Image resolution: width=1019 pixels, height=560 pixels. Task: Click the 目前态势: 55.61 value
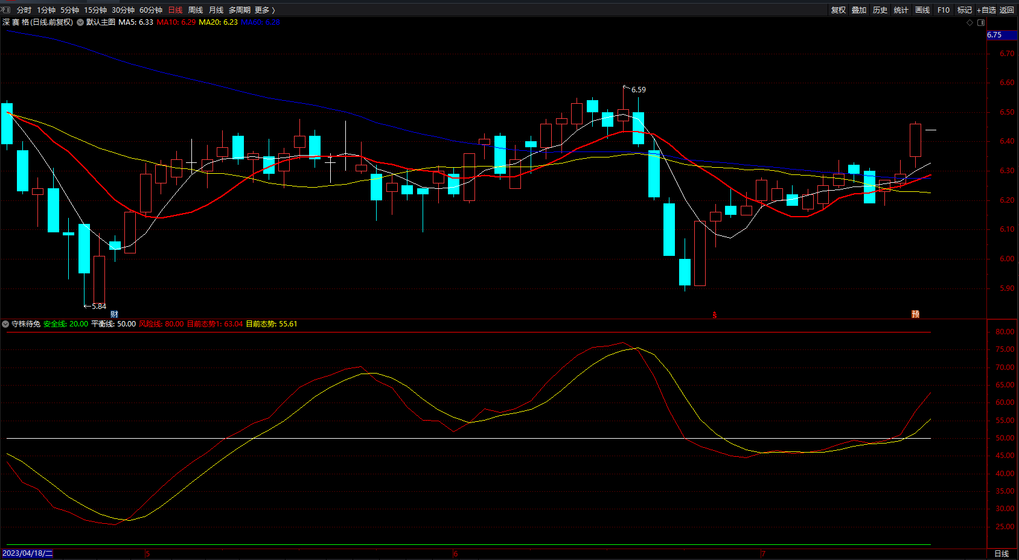(272, 324)
